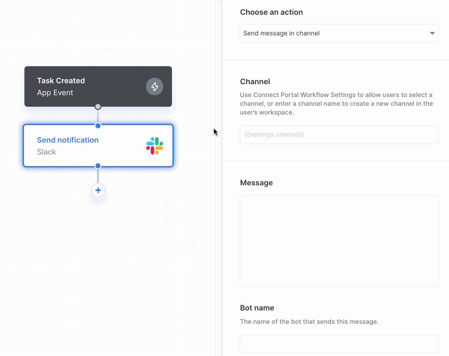449x356 pixels.
Task: Click the connector line between the two steps
Action: coord(98,115)
